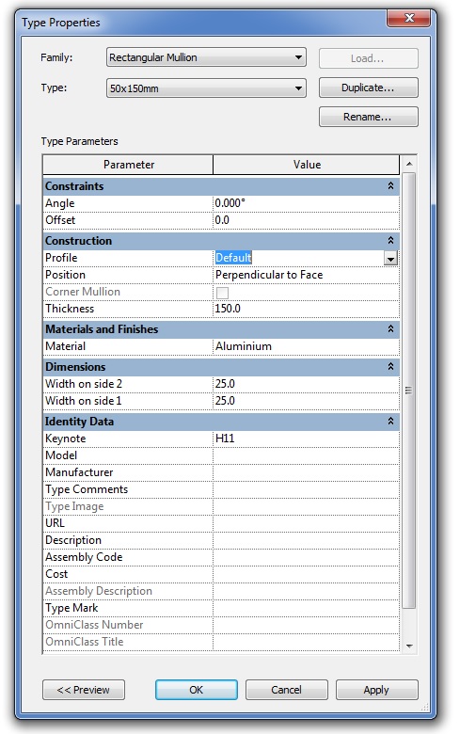Show the Preview pane
This screenshot has height=734, width=460.
(84, 690)
